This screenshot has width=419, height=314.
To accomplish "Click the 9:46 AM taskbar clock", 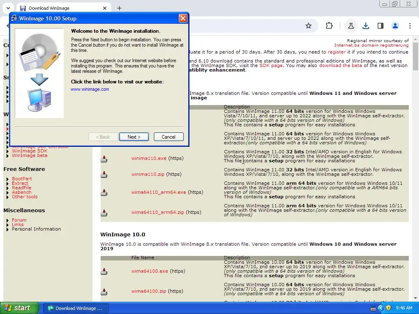I will (x=404, y=308).
